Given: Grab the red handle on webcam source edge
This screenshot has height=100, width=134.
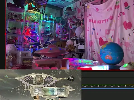Looking at the screenshot, I should pos(5,34).
